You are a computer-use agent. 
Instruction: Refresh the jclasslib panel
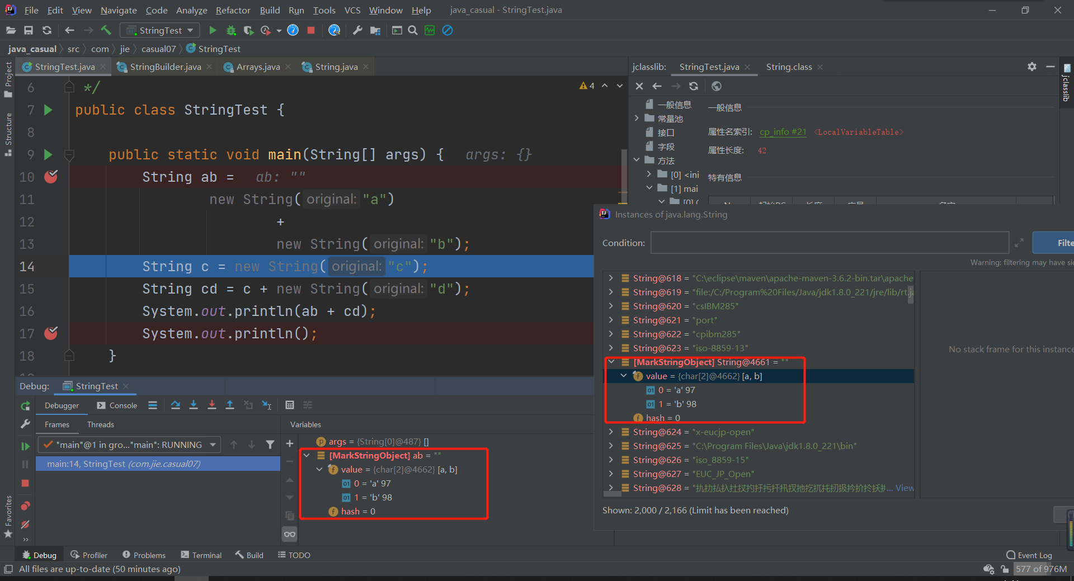coord(694,86)
